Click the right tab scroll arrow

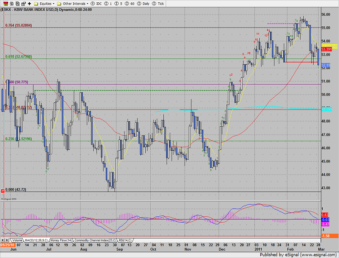pos(7,240)
